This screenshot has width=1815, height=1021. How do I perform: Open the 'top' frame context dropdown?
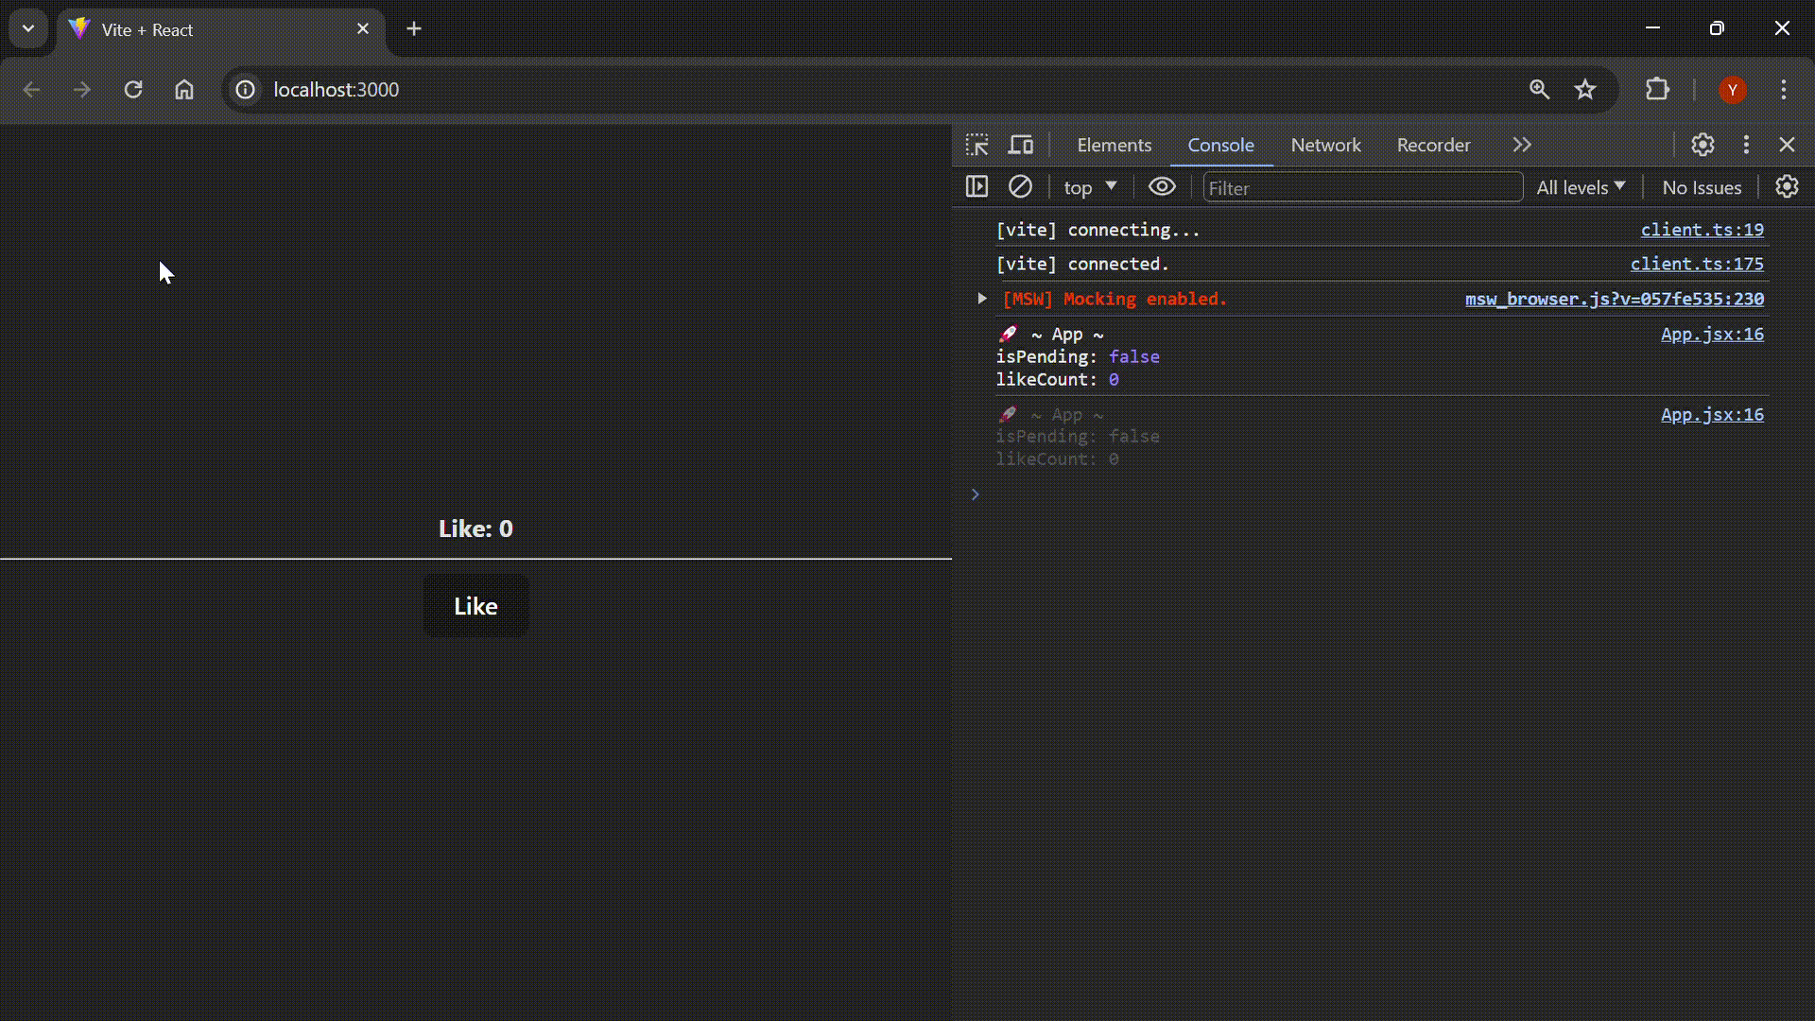coord(1088,186)
